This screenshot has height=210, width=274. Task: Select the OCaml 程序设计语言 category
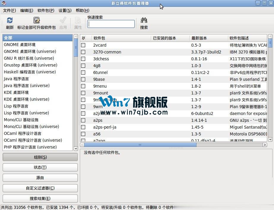coord(38,133)
